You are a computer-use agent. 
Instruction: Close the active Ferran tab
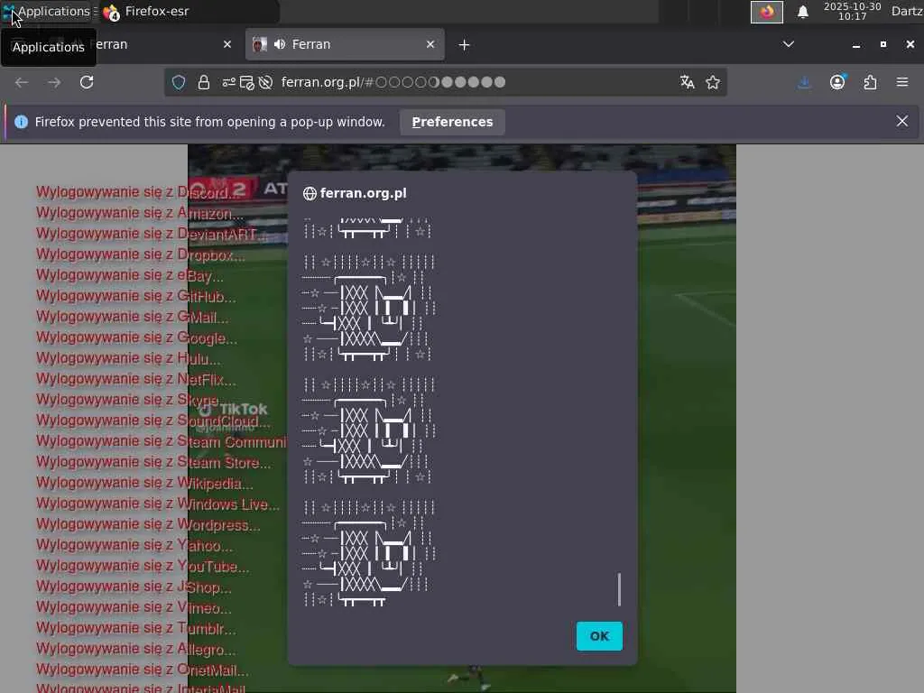tap(430, 45)
